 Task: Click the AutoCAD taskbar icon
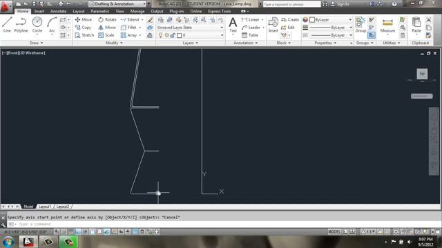(x=28, y=242)
